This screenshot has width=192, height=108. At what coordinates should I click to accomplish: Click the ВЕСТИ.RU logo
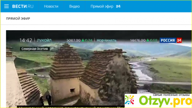point(23,7)
